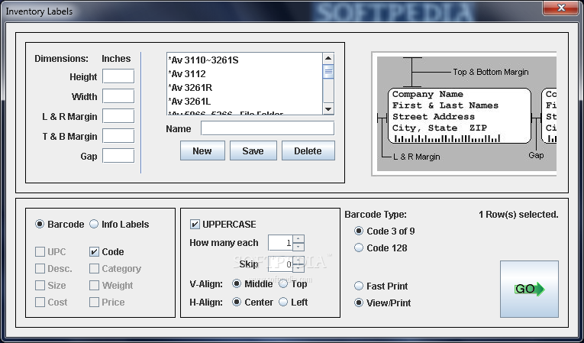This screenshot has height=343, width=584.
Task: Select *Av 3110~3261S in the list
Action: (245, 60)
